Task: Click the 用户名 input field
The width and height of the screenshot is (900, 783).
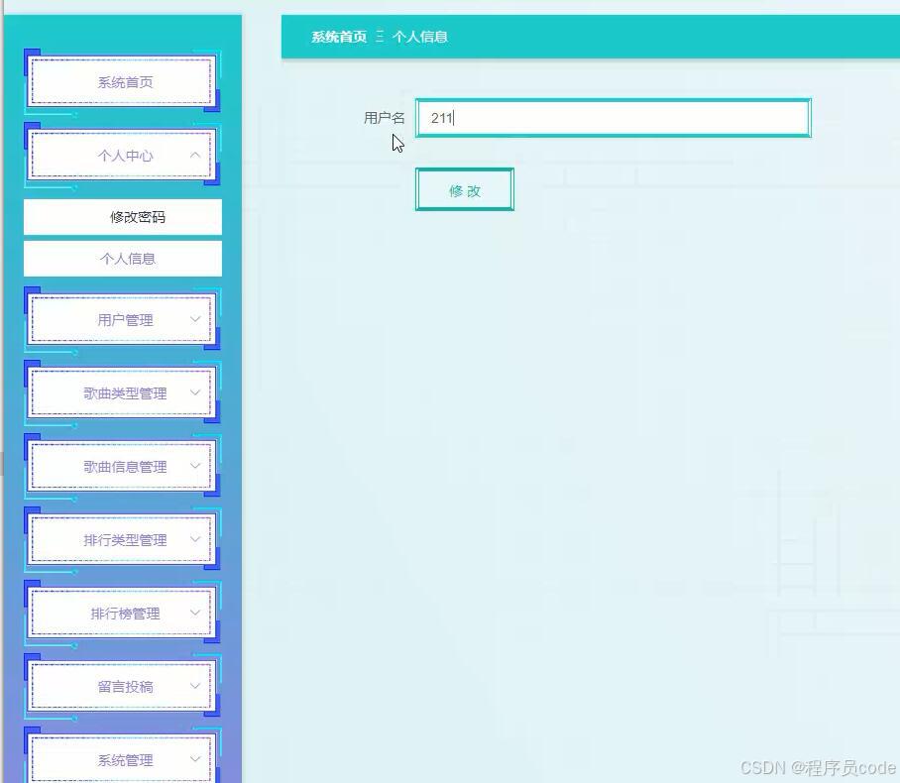Action: [x=613, y=118]
